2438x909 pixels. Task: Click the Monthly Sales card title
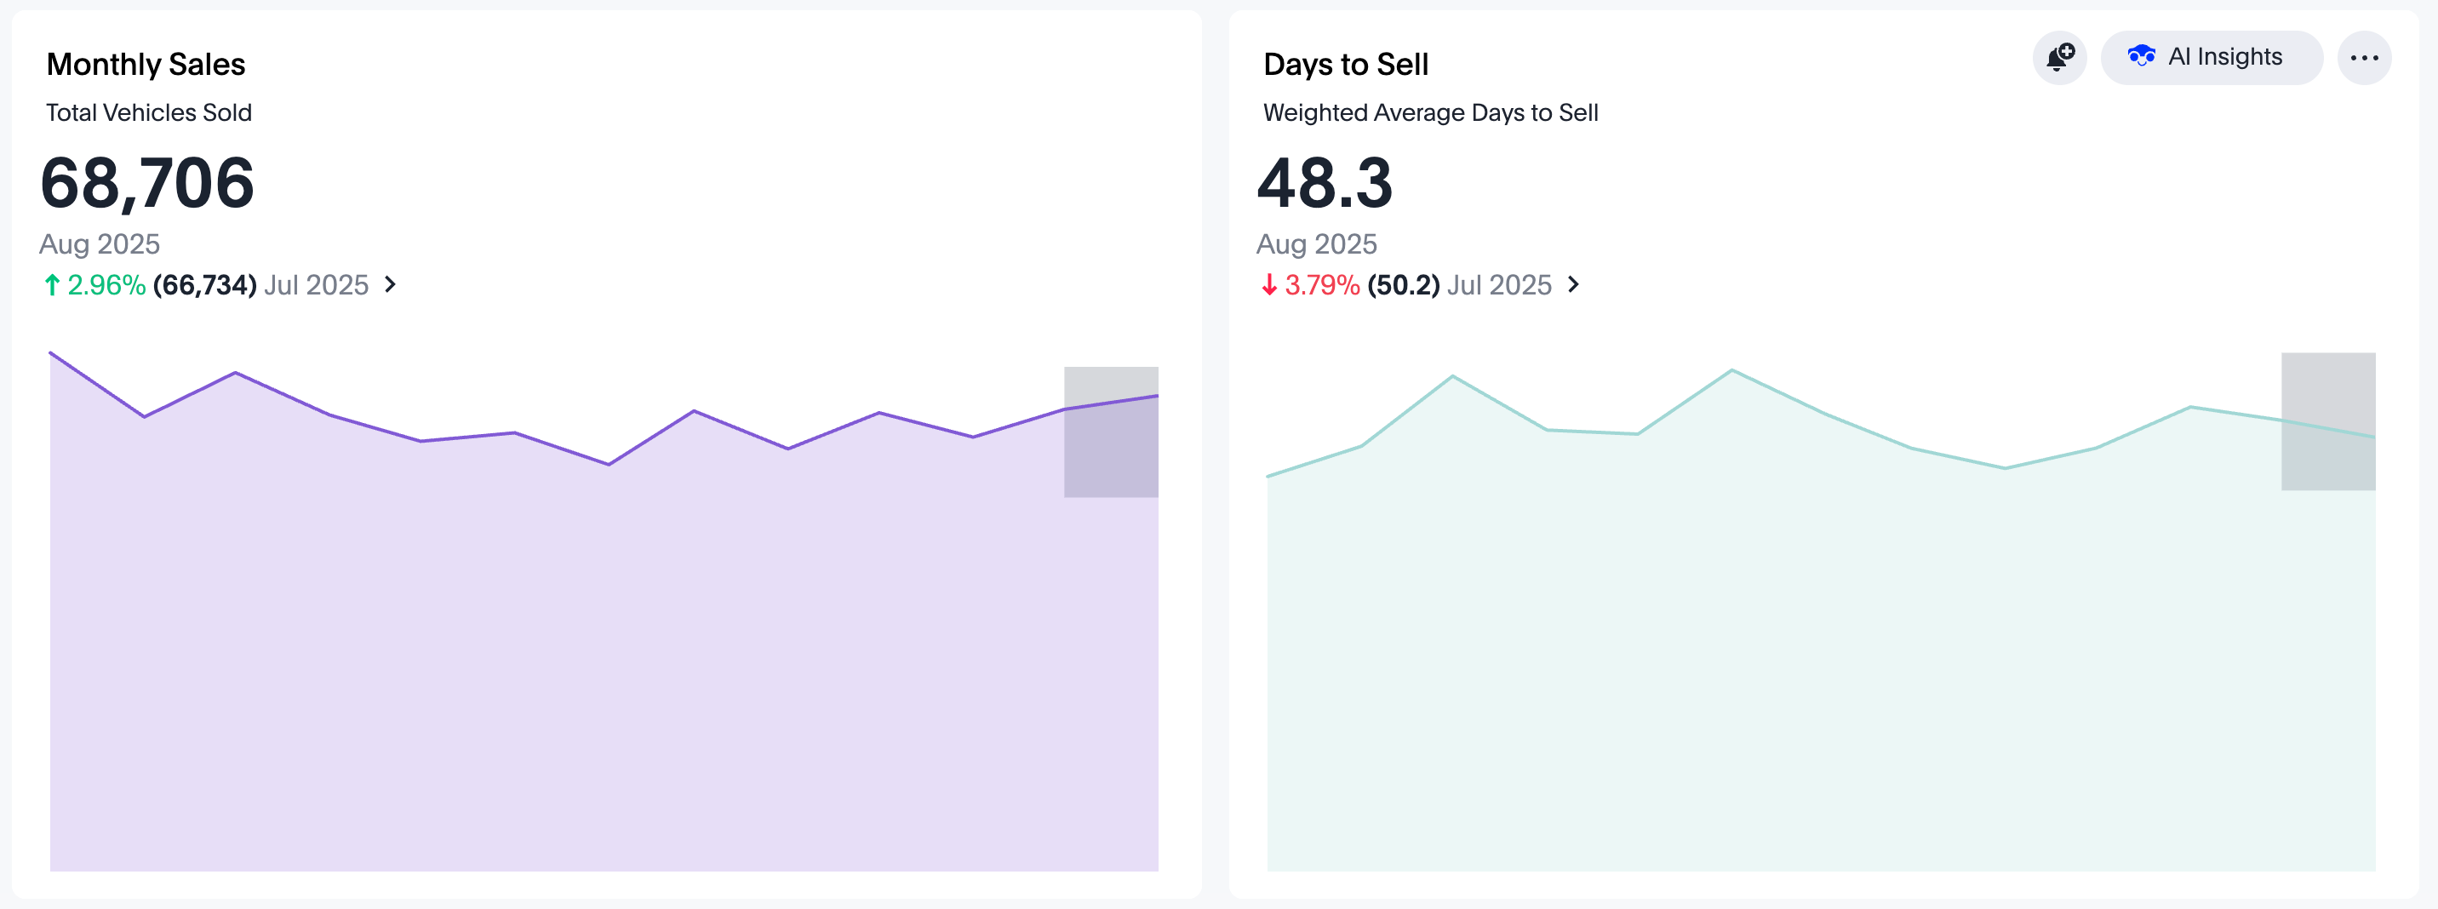tap(146, 65)
